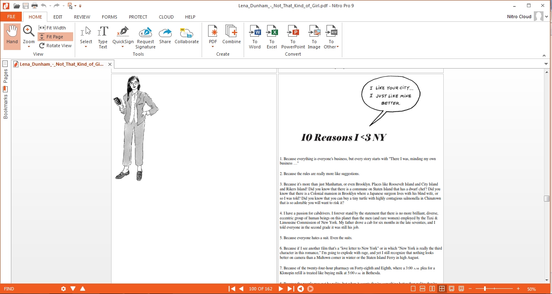
Task: Jump to the first page
Action: click(232, 289)
